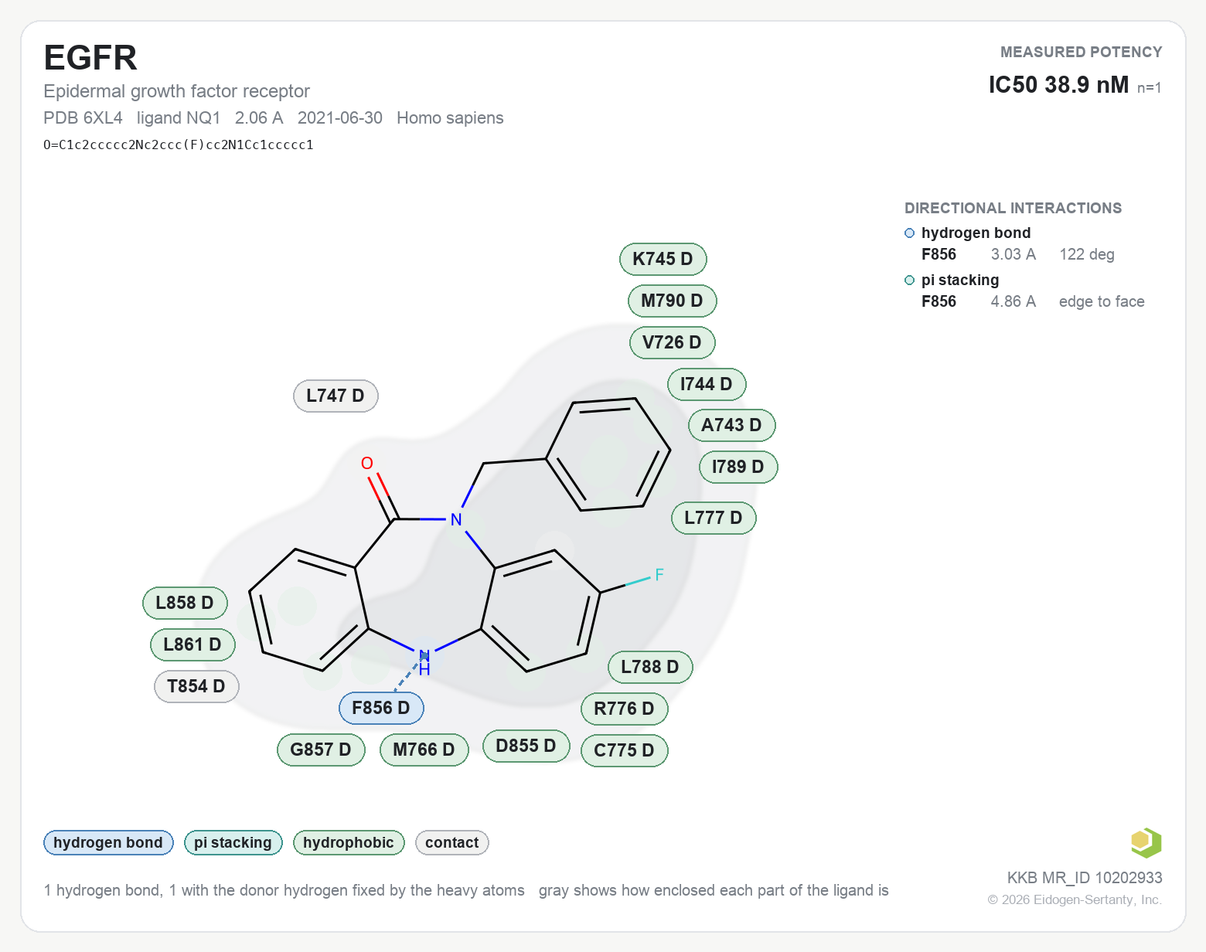Click the 'ligand NQ1' text
Image resolution: width=1206 pixels, height=952 pixels.
point(179,118)
